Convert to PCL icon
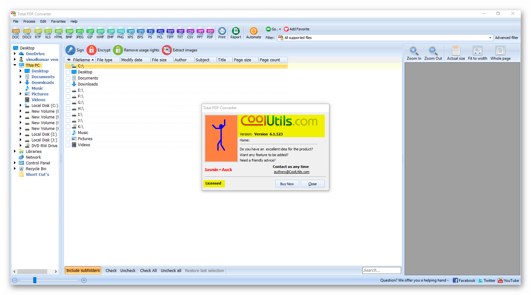The height and width of the screenshot is (295, 531). pyautogui.click(x=160, y=33)
